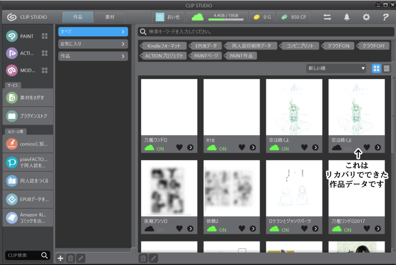
Task: Switch to the 素材 tab
Action: click(110, 17)
